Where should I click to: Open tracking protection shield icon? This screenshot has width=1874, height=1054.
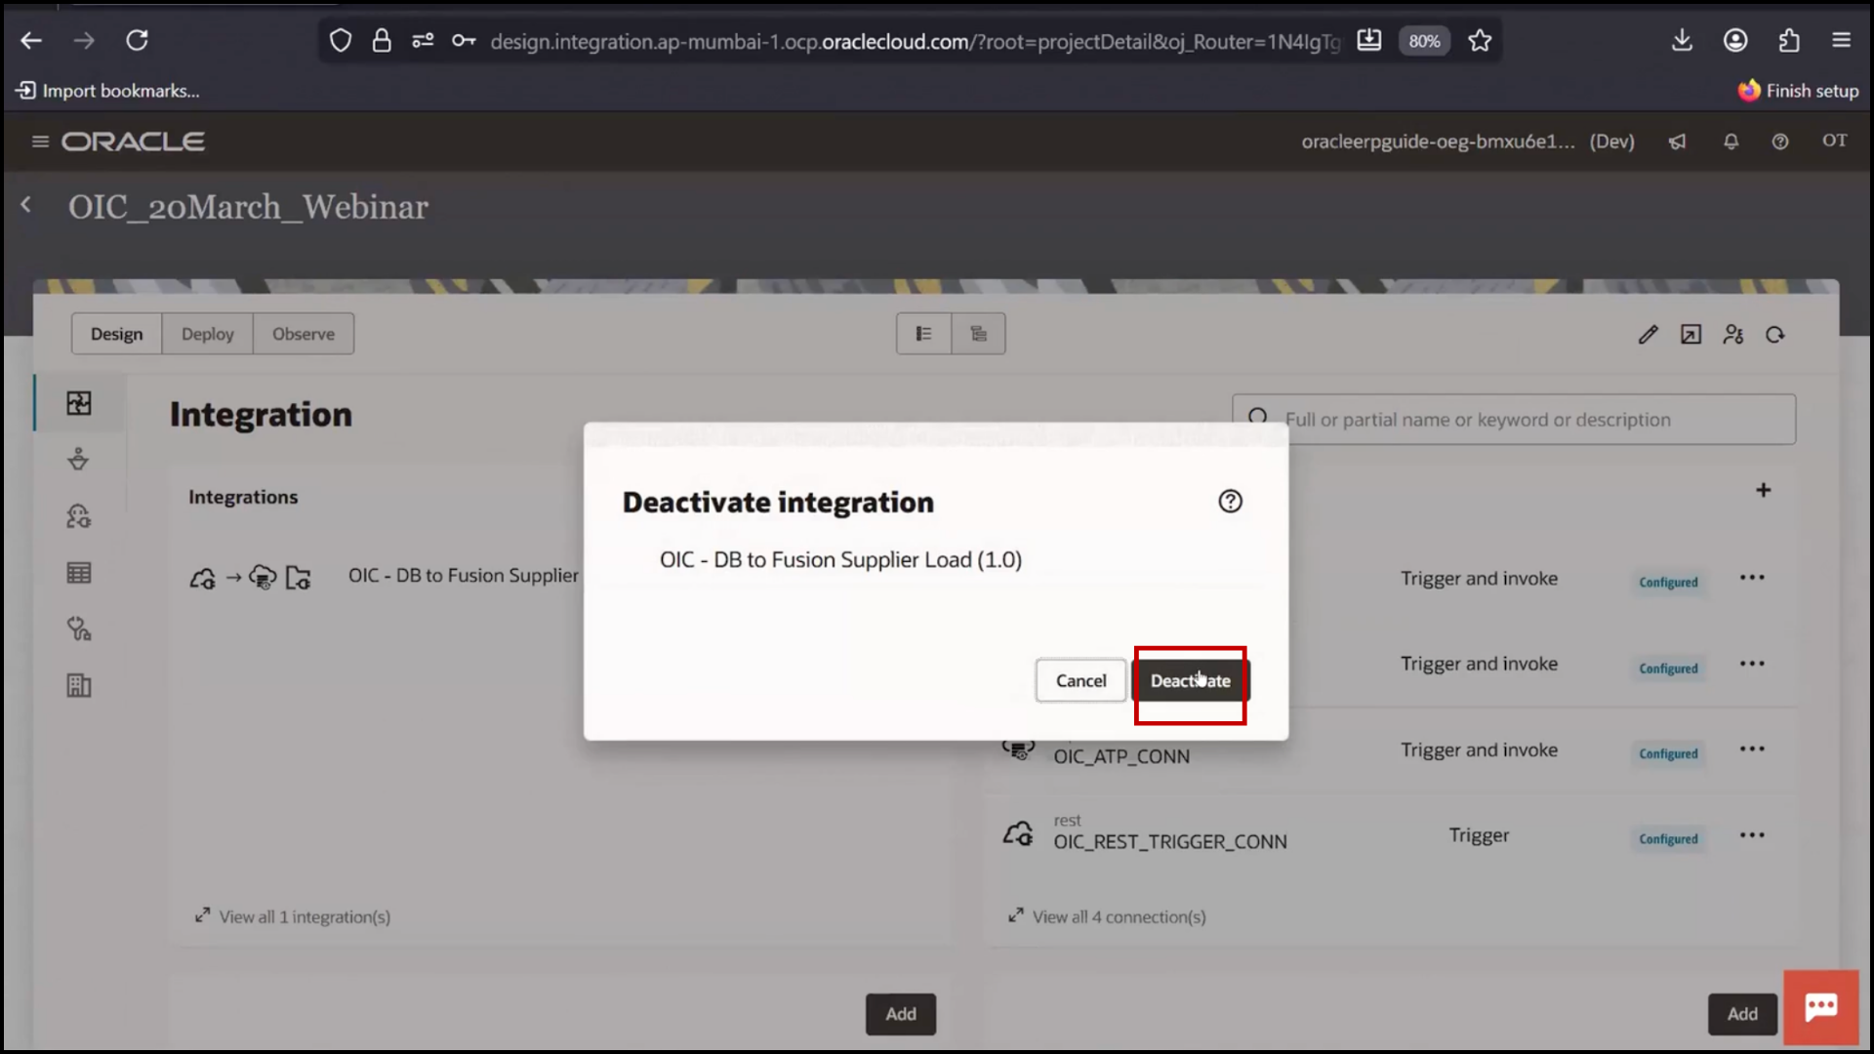coord(340,40)
